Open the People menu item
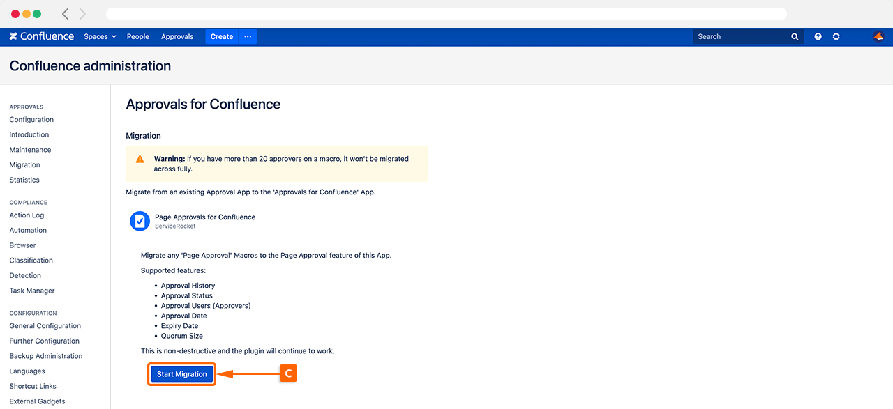Viewport: 893px width, 409px height. point(137,36)
